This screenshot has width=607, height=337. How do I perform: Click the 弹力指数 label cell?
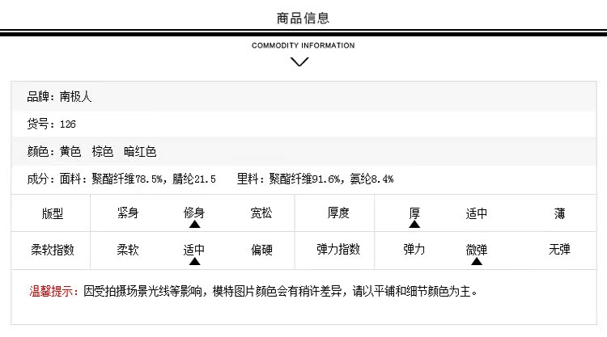pyautogui.click(x=334, y=251)
